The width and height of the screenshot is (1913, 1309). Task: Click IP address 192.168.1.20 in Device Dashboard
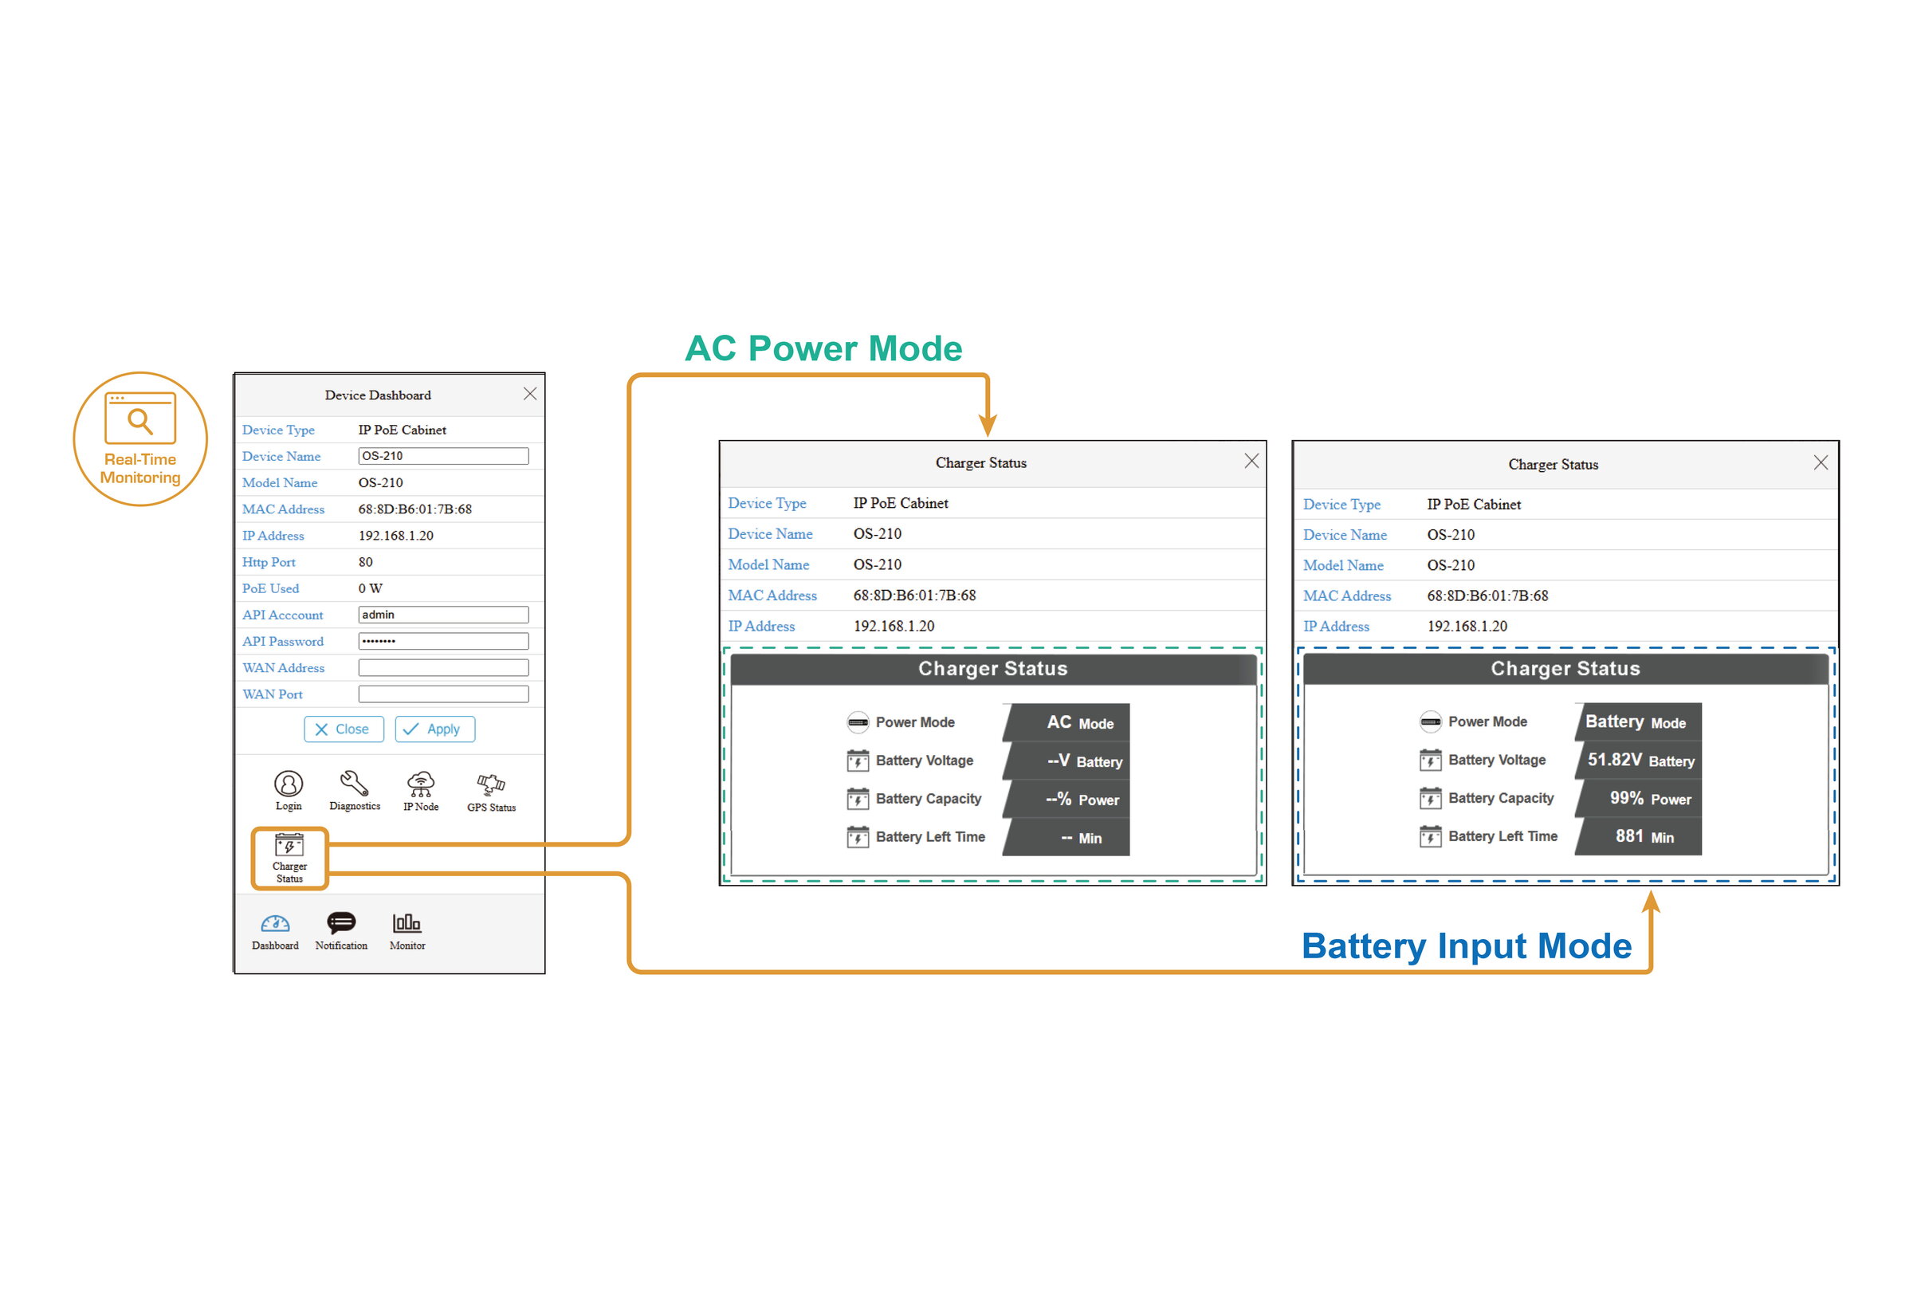point(396,535)
